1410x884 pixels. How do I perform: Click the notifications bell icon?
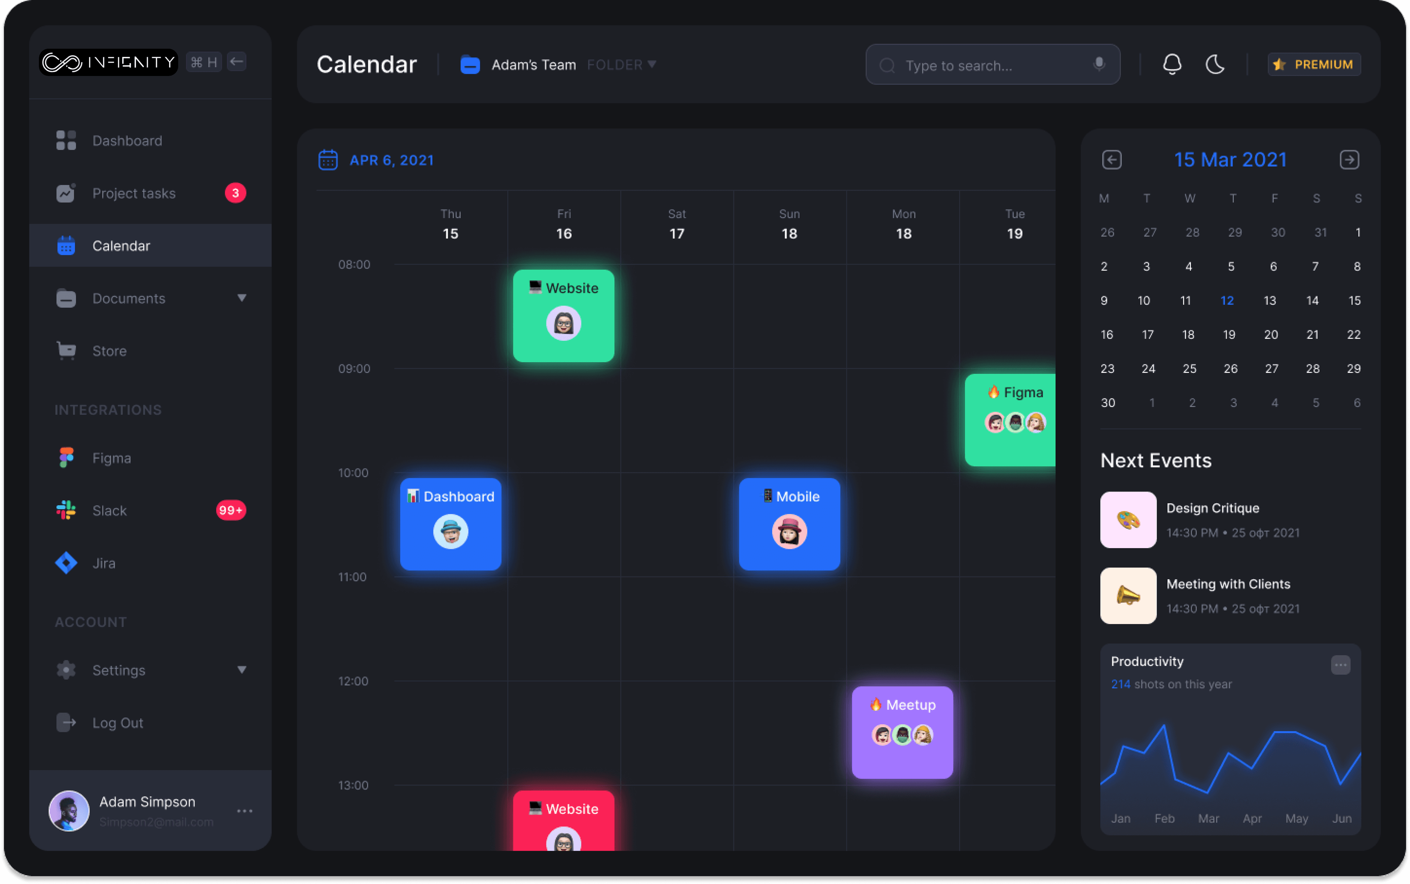(1172, 64)
